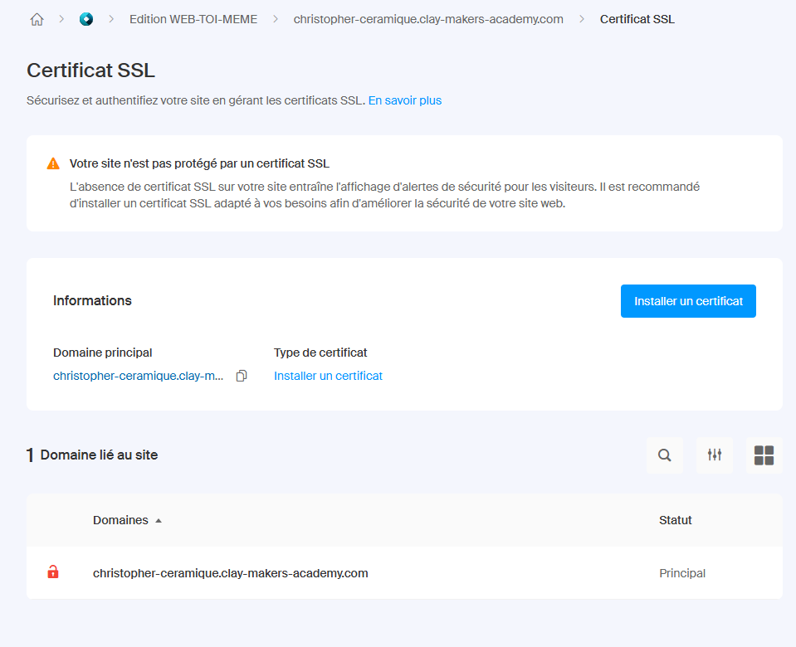Screen dimensions: 796x647
Task: Click the Statut column header
Action: [675, 520]
